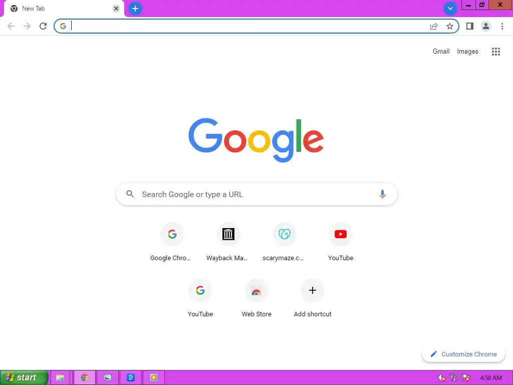Open the blue document taskbar icon

[x=131, y=378]
